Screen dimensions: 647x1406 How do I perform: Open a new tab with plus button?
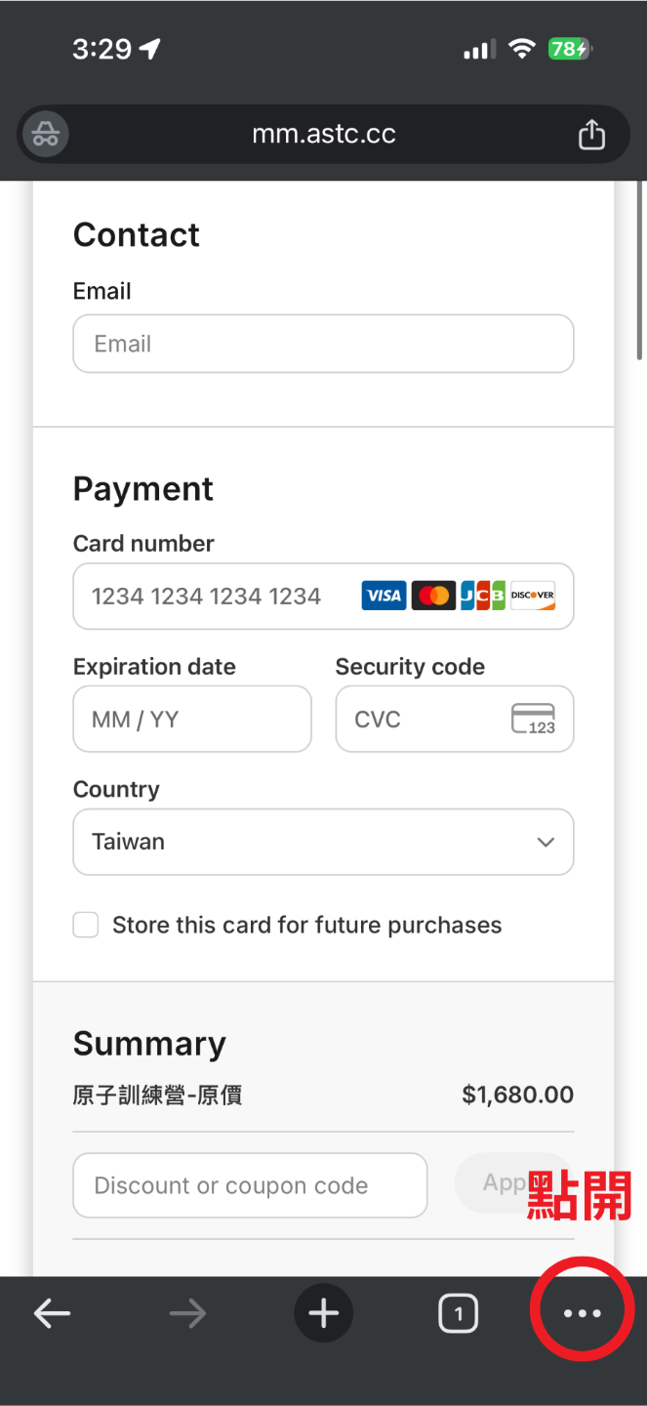(323, 1314)
